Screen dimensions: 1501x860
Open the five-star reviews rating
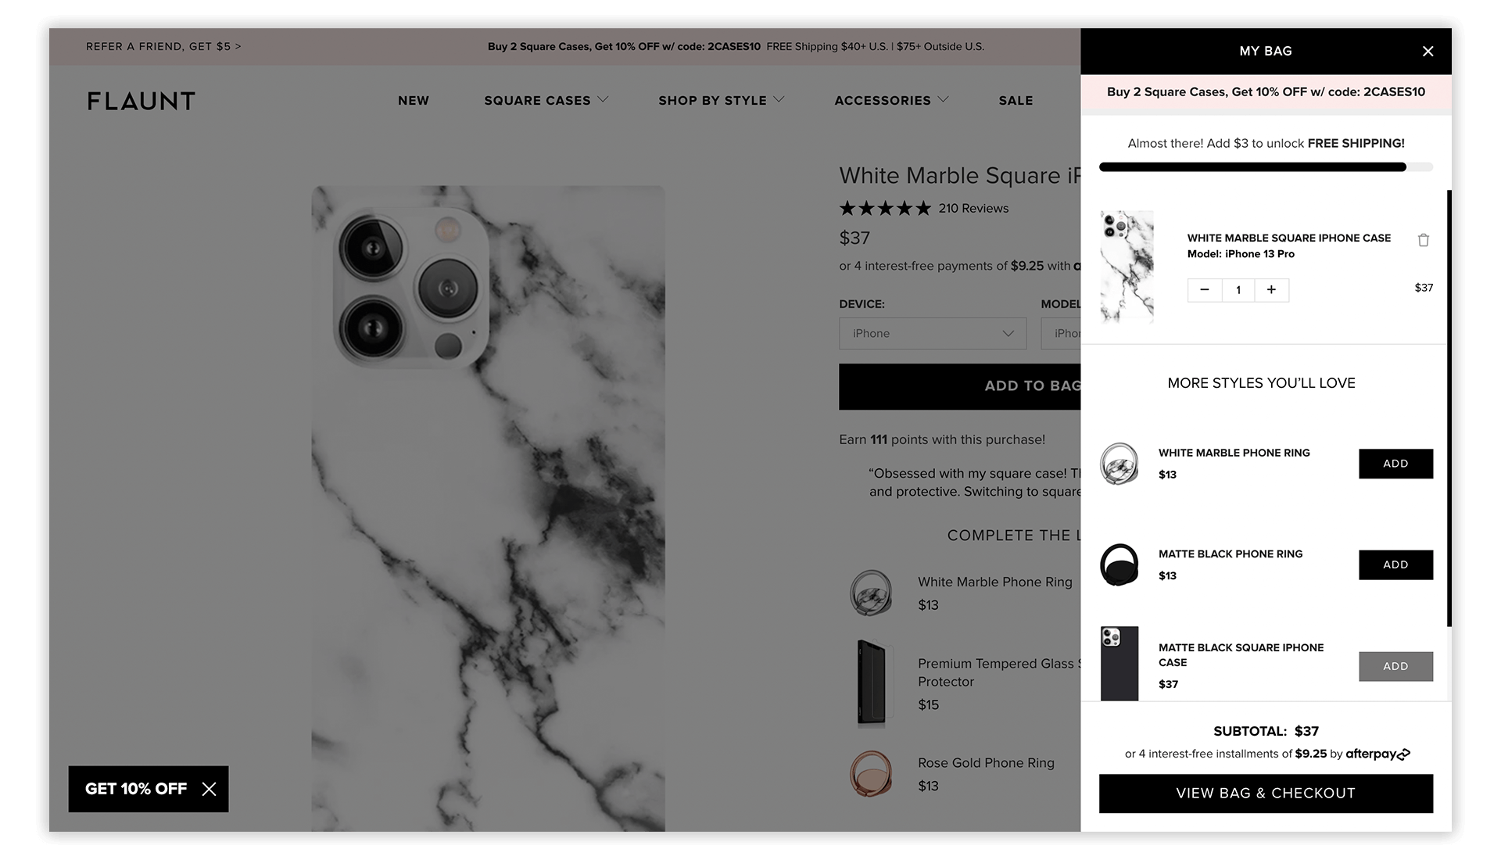tap(885, 209)
